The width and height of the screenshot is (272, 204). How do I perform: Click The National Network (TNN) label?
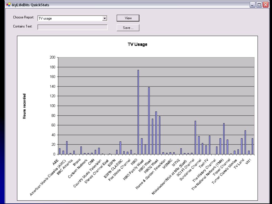point(207,175)
